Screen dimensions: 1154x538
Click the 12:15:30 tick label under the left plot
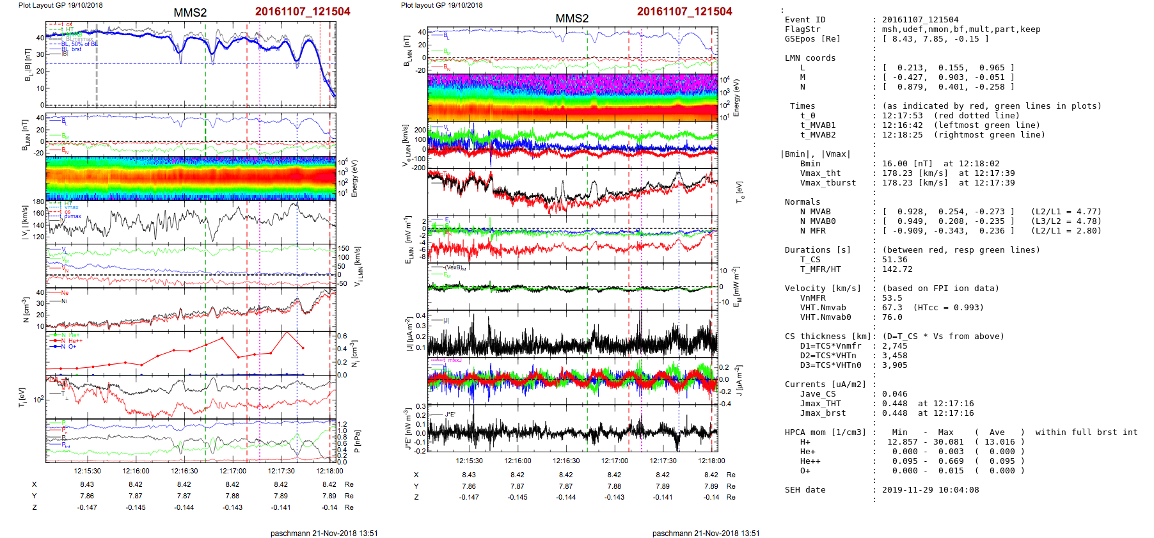(87, 471)
